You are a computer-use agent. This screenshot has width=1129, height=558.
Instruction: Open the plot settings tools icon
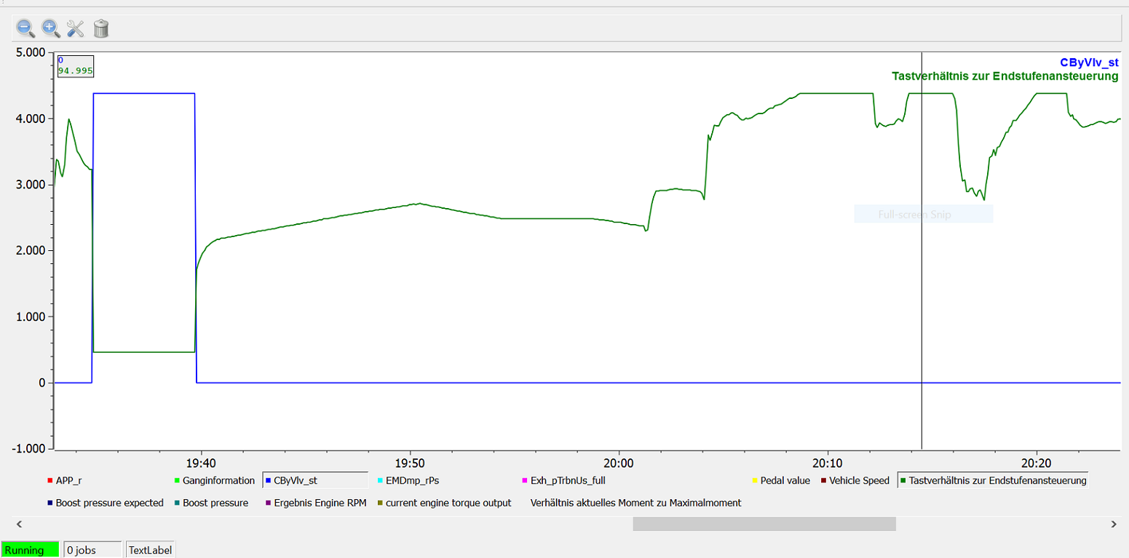tap(76, 28)
